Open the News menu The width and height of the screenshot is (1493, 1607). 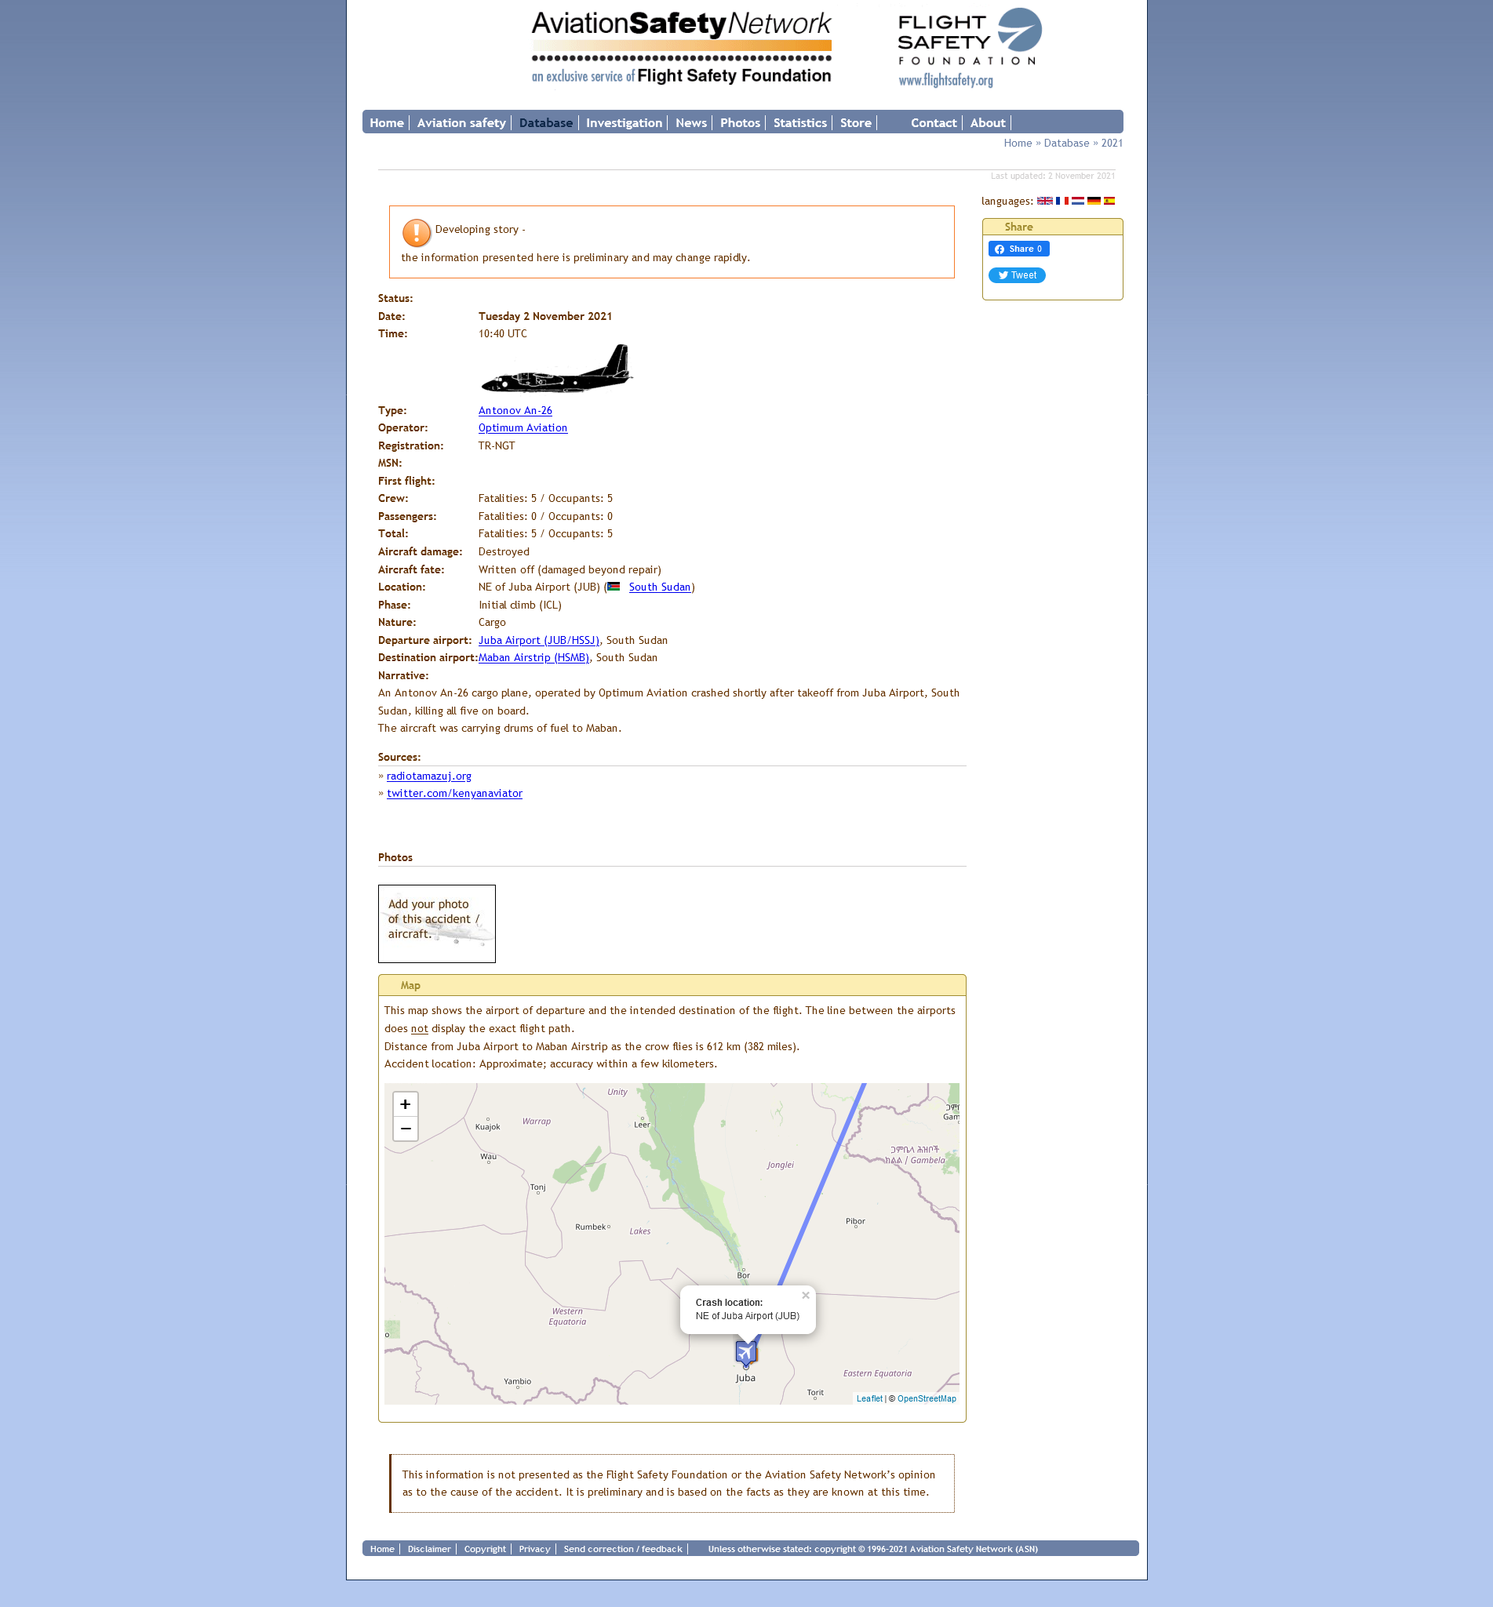click(x=690, y=123)
